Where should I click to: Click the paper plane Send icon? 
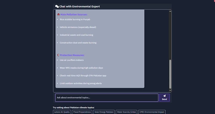click(x=164, y=96)
